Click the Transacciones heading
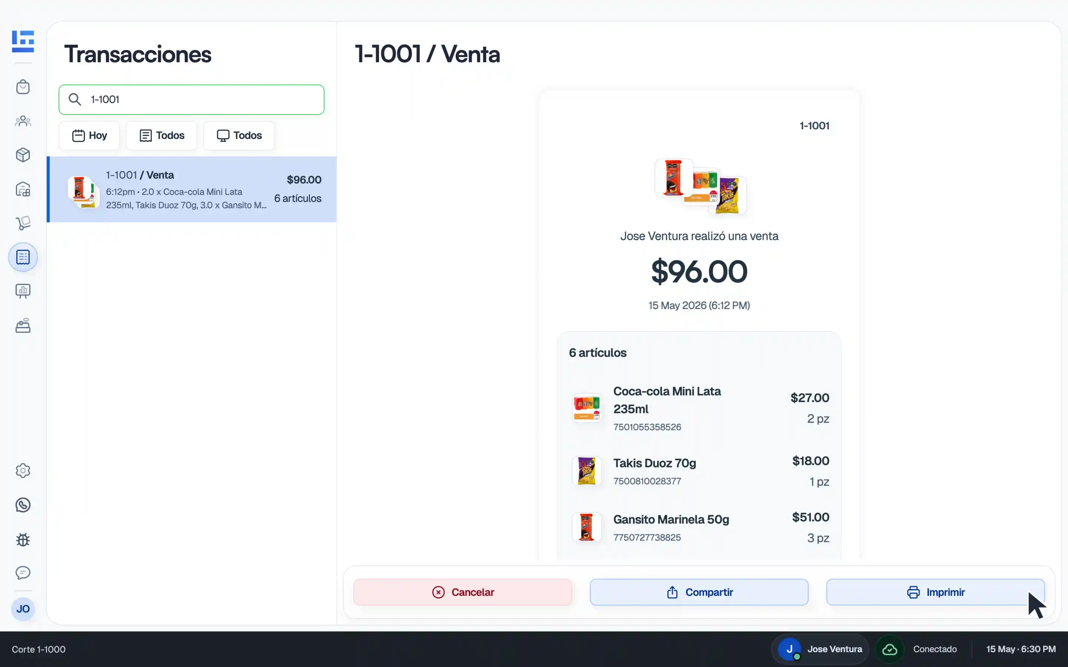Viewport: 1068px width, 667px height. pyautogui.click(x=138, y=54)
